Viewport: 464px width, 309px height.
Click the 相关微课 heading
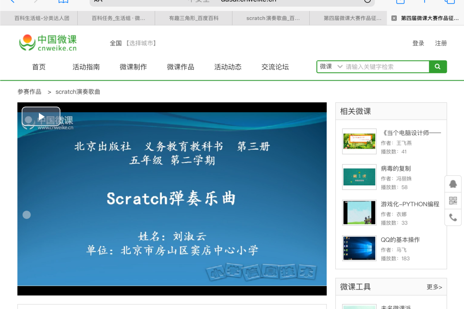click(x=355, y=112)
